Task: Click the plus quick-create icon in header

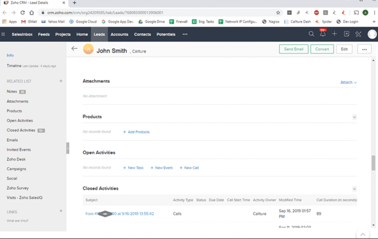Action: pyautogui.click(x=335, y=34)
